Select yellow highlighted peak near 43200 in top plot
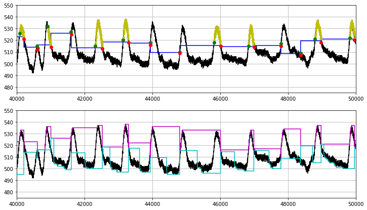Viewport: 367px width, 210px height. coord(126,24)
